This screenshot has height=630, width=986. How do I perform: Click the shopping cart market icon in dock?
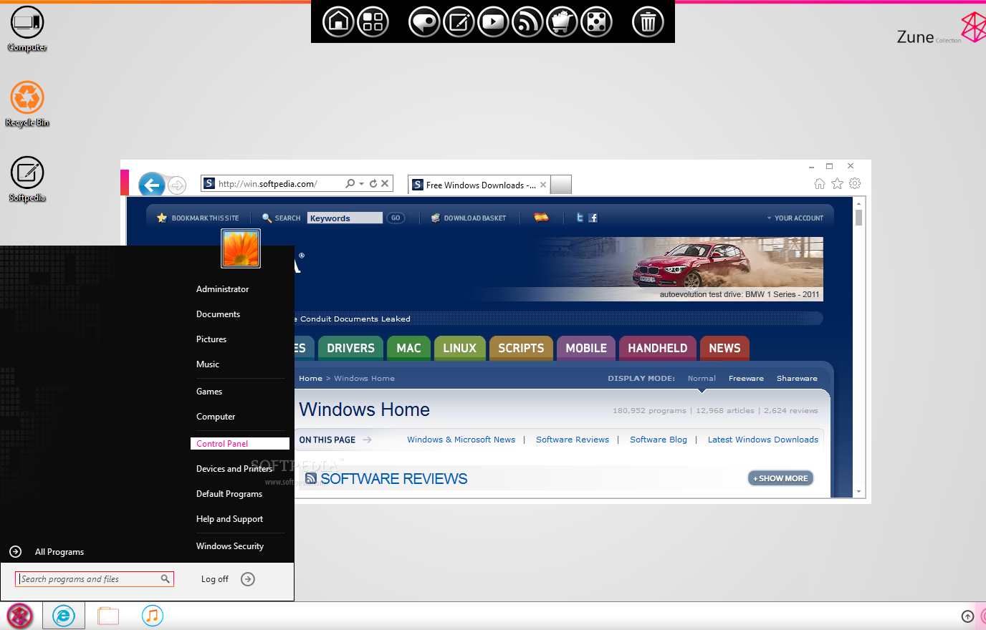click(x=562, y=21)
